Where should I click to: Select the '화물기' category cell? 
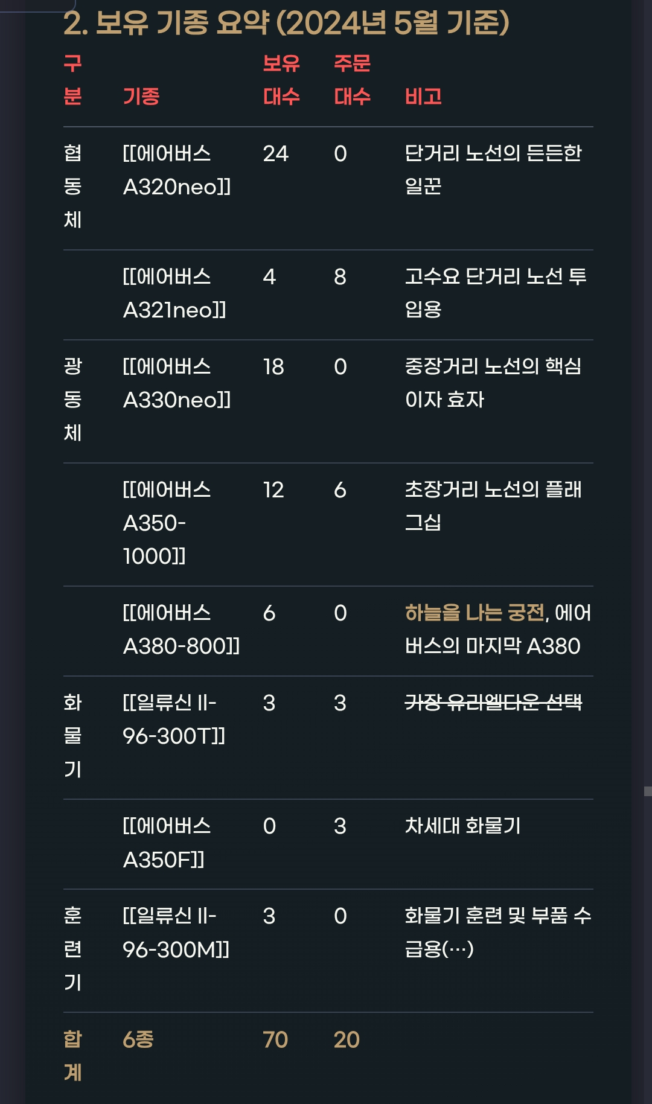[x=73, y=736]
